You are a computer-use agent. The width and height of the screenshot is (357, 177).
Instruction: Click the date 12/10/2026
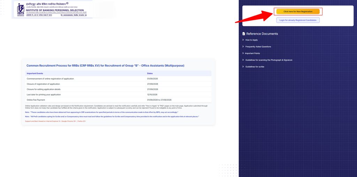(153, 94)
